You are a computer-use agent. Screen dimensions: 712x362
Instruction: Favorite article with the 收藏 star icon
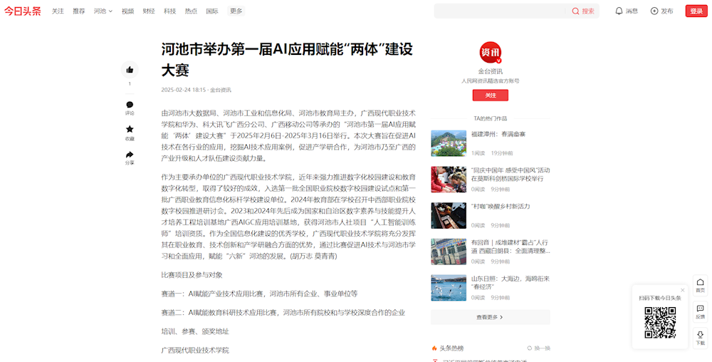tap(130, 130)
